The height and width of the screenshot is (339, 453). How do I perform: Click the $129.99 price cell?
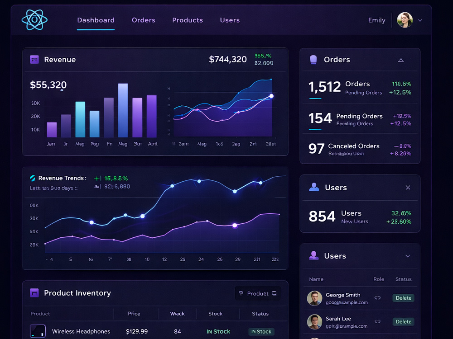[137, 331]
